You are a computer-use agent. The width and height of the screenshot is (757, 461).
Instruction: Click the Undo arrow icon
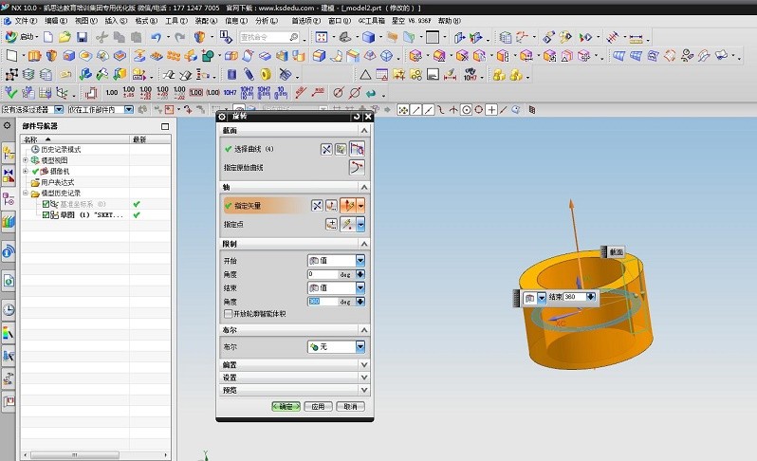[x=156, y=37]
